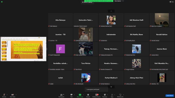
Task: Select Anggi Pradinar's video tile
Action: coord(136,63)
